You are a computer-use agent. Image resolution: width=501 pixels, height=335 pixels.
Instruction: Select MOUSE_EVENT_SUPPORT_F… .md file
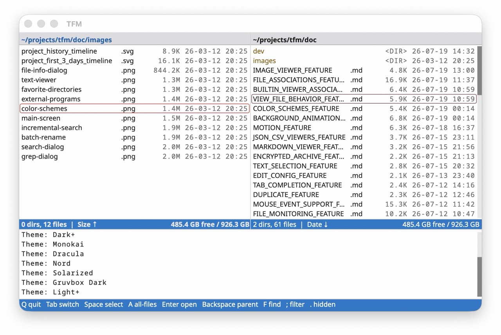pyautogui.click(x=364, y=205)
